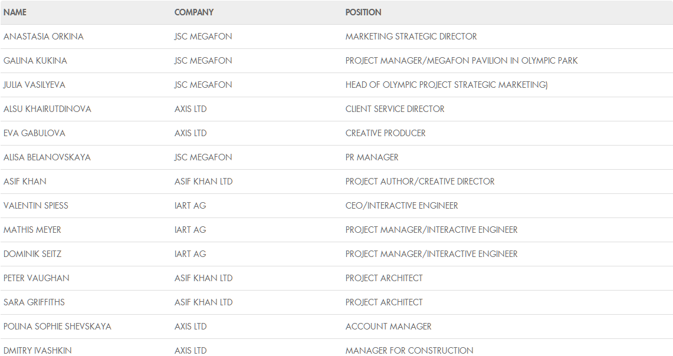This screenshot has height=356, width=673.
Task: Click on Alisa Belanovskaya's name
Action: [x=47, y=157]
